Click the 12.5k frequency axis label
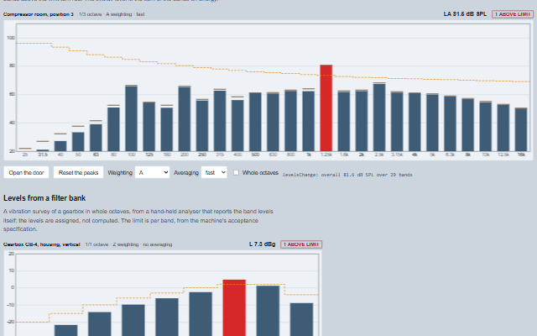This screenshot has width=537, height=336. pyautogui.click(x=503, y=155)
